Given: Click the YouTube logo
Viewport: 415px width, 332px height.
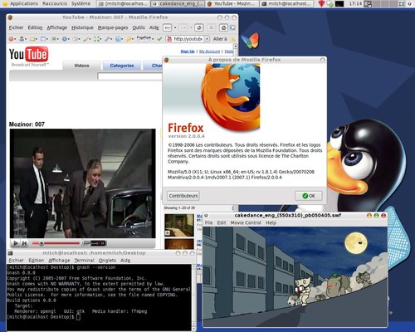Looking at the screenshot, I should tap(29, 54).
